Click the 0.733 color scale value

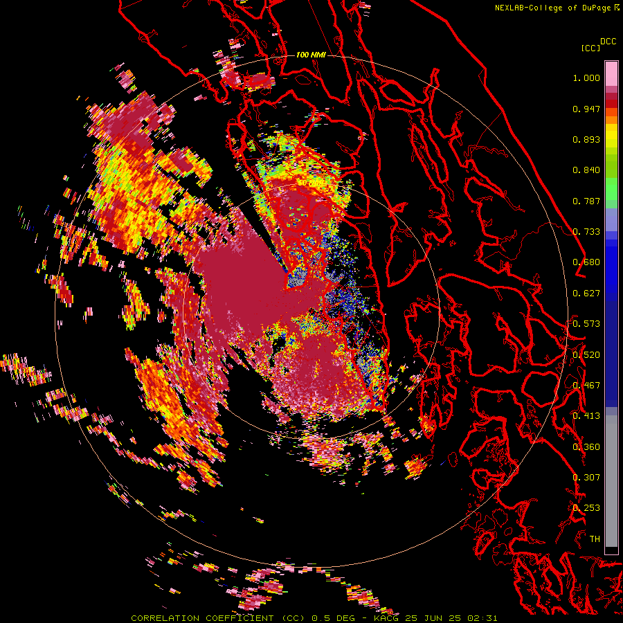[x=586, y=232]
